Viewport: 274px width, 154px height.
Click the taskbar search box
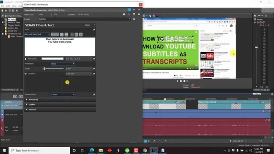tap(39, 150)
